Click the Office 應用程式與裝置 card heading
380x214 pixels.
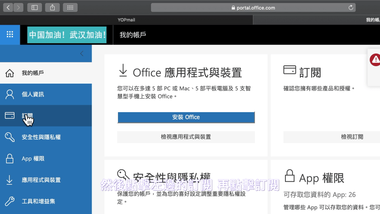(x=187, y=72)
